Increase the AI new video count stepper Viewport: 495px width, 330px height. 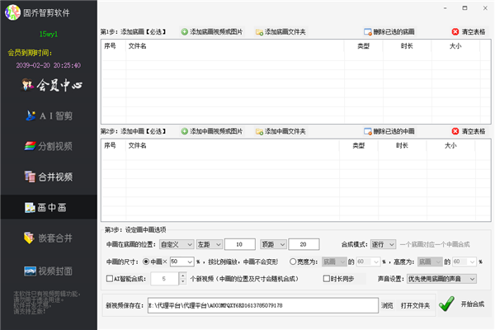coord(183,276)
